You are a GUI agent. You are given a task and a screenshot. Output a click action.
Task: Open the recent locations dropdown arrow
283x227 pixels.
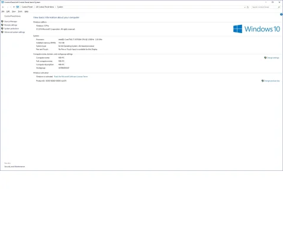(x=11, y=7)
